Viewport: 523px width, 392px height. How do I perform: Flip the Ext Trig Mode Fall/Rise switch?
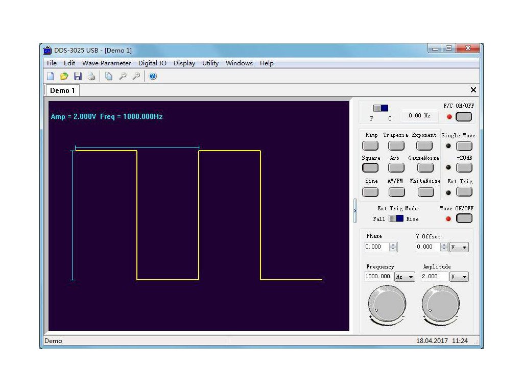pyautogui.click(x=396, y=218)
